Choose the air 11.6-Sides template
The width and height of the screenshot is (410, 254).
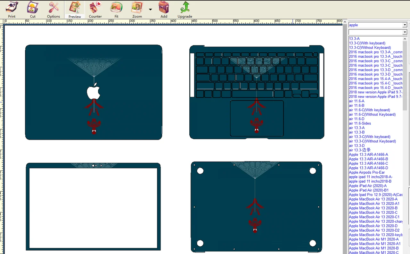click(360, 123)
